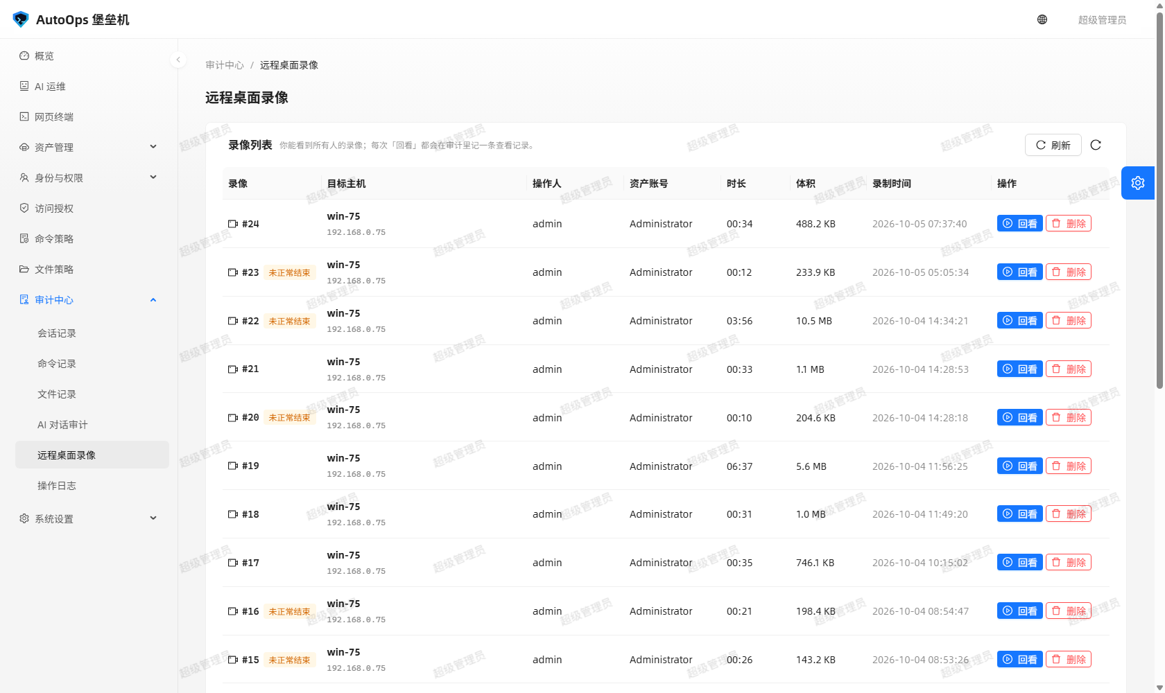
Task: Click the 文件策略 folder icon
Action: point(24,269)
